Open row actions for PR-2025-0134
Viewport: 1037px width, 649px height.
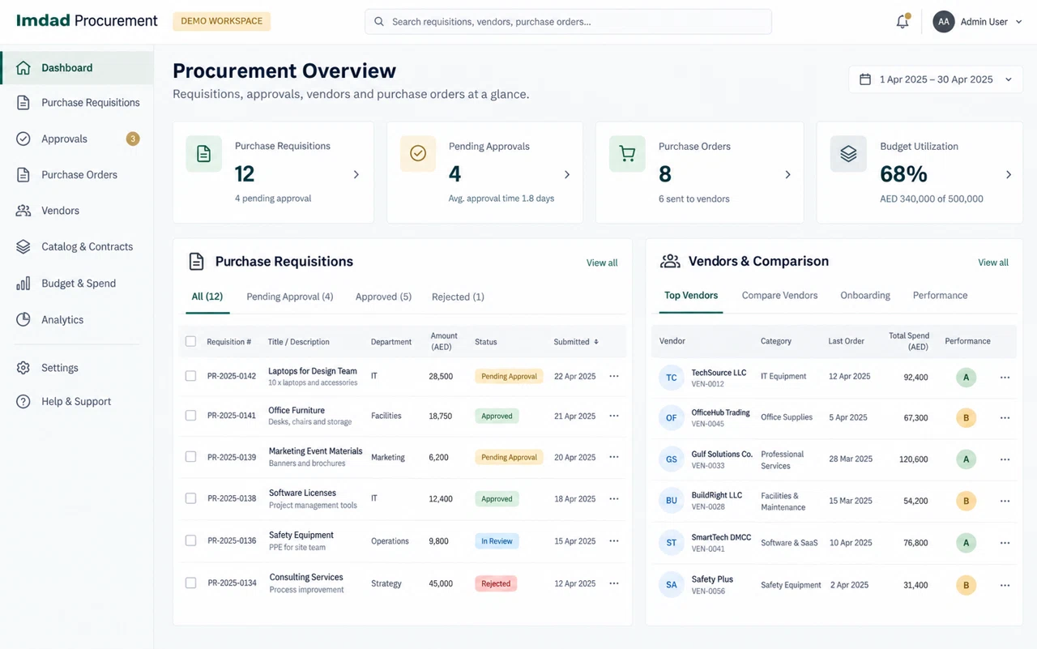(x=614, y=583)
